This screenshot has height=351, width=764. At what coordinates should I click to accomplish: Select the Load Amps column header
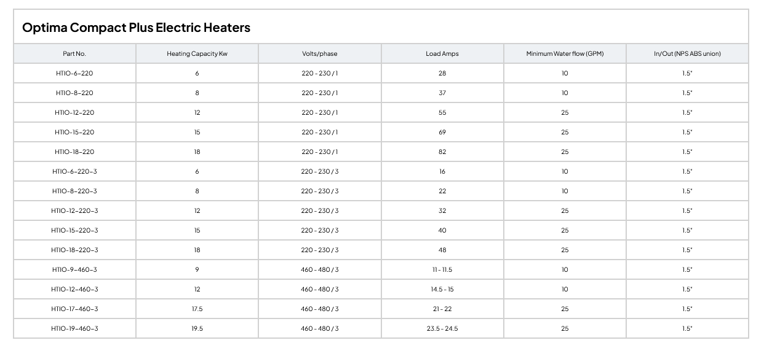pos(442,53)
